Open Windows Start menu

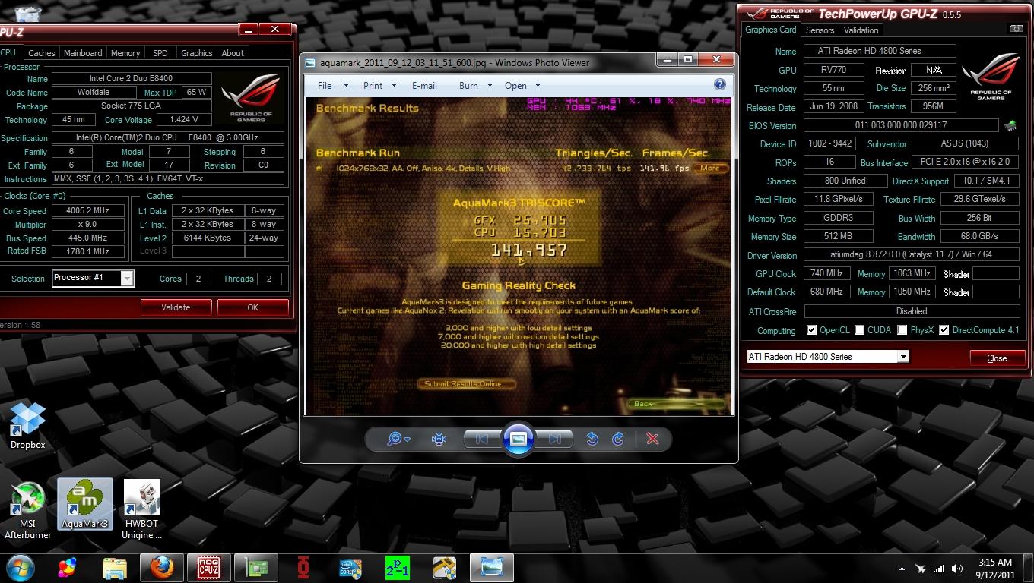pyautogui.click(x=20, y=568)
